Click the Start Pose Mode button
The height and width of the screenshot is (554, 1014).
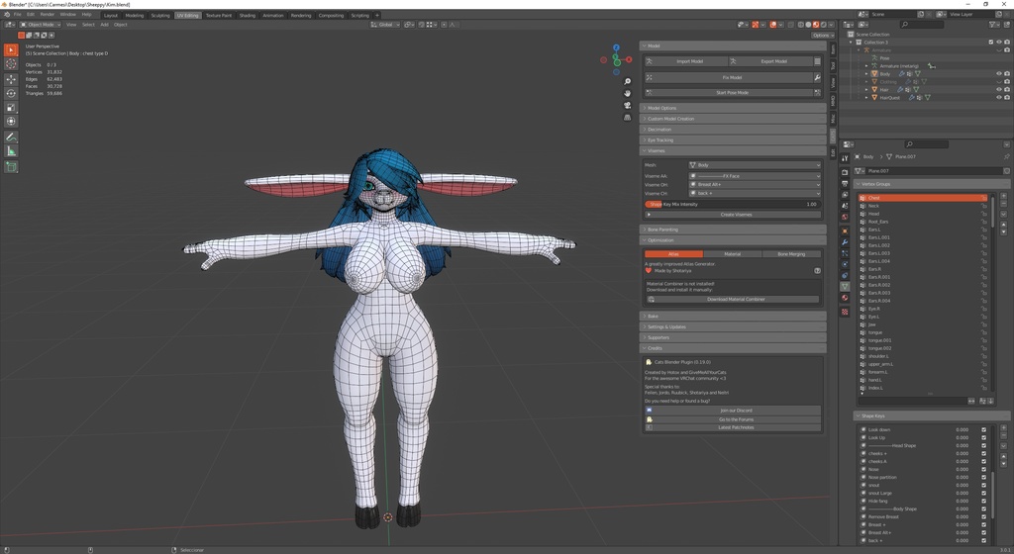pos(729,93)
